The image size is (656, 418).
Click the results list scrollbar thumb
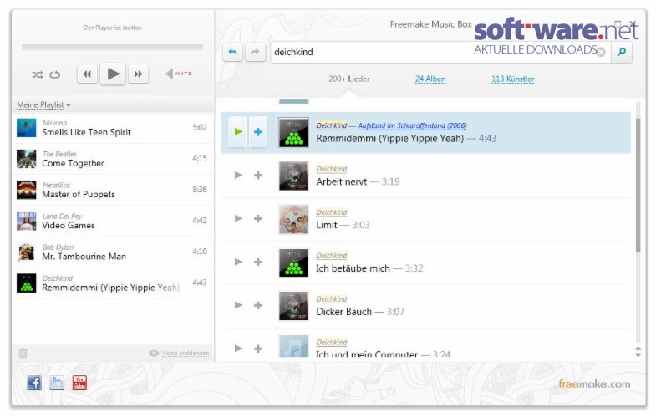[x=638, y=185]
